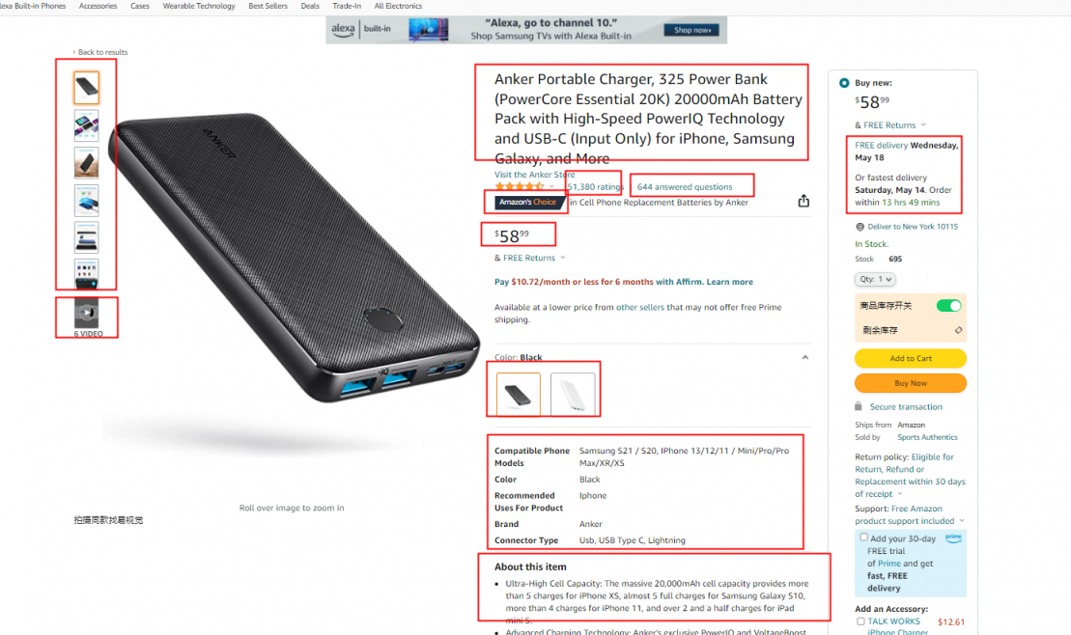The height and width of the screenshot is (635, 1071).
Task: Click the secure transaction lock icon
Action: [x=859, y=406]
